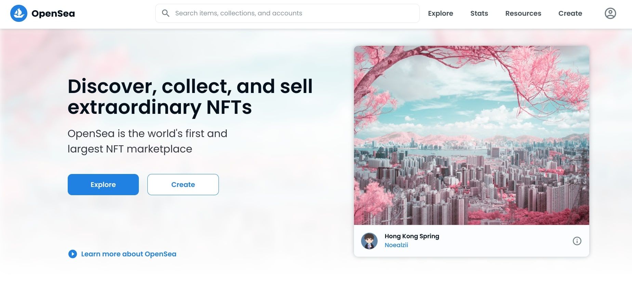The height and width of the screenshot is (296, 632).
Task: Select Create in the top navigation
Action: click(x=570, y=13)
